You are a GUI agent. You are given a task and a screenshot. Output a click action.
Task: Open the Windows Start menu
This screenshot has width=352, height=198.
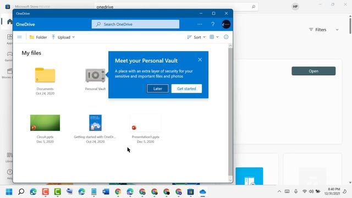pyautogui.click(x=9, y=192)
